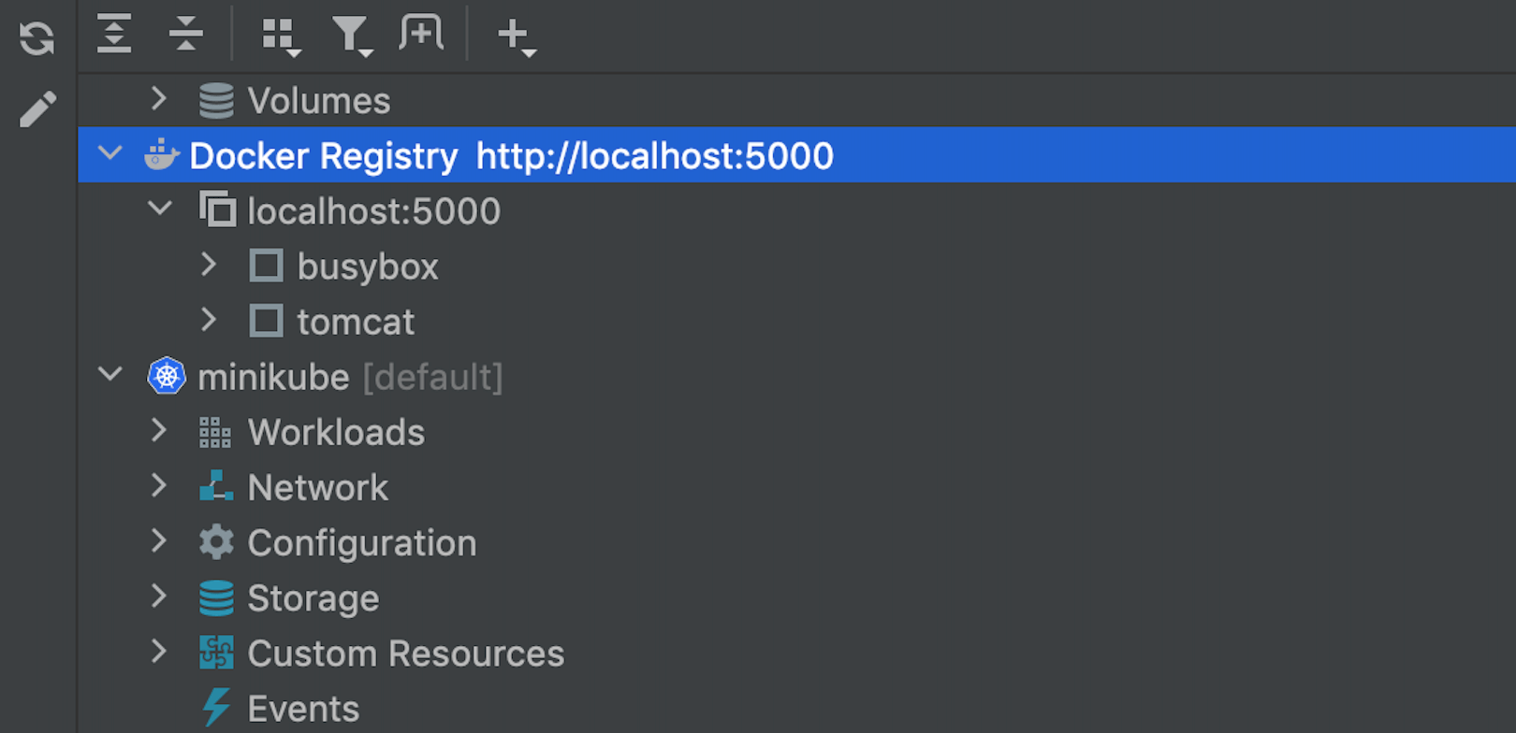Click the Open in New Tab icon
Screen dimensions: 1516x733
421,35
